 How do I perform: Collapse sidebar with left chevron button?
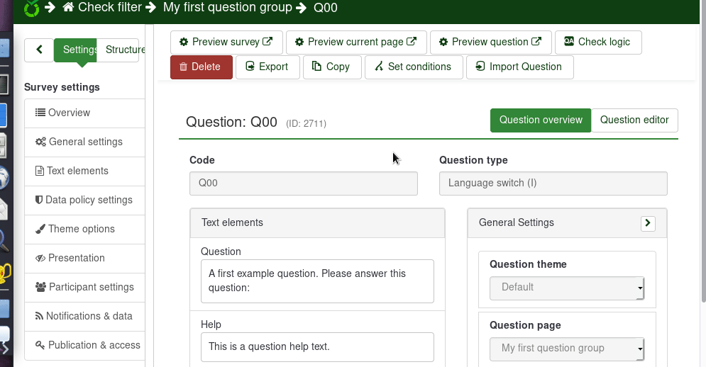click(x=39, y=50)
